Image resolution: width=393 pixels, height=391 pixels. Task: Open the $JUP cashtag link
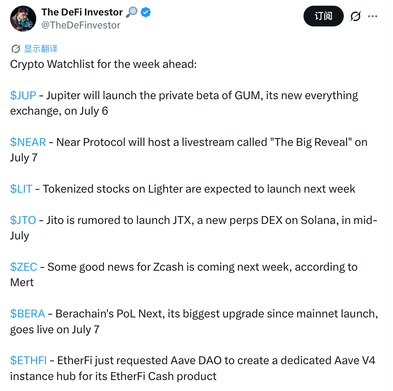[23, 96]
